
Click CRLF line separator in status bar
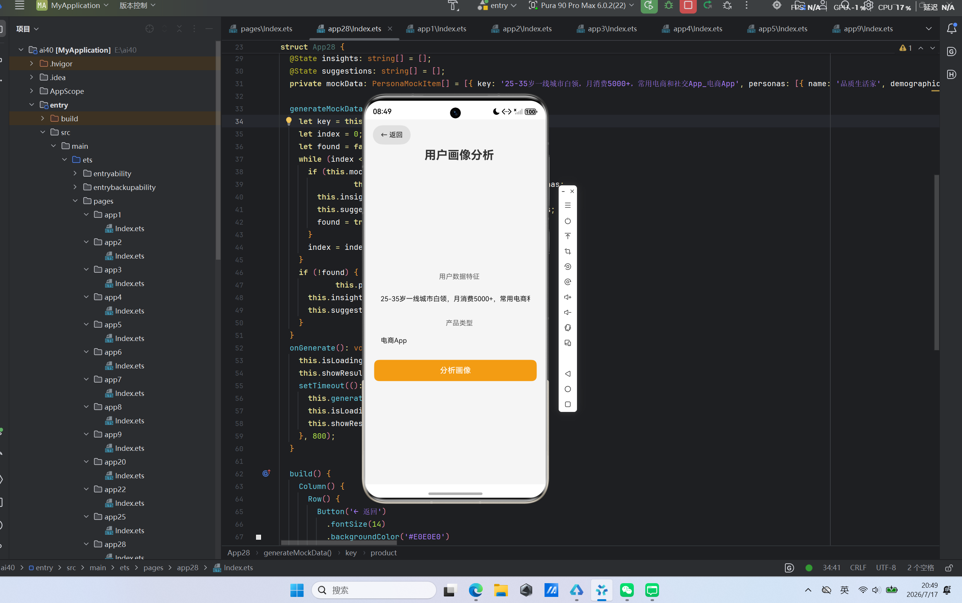pos(858,568)
